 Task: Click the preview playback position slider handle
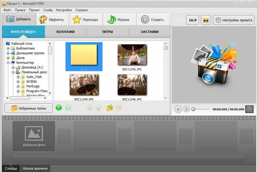point(193,109)
